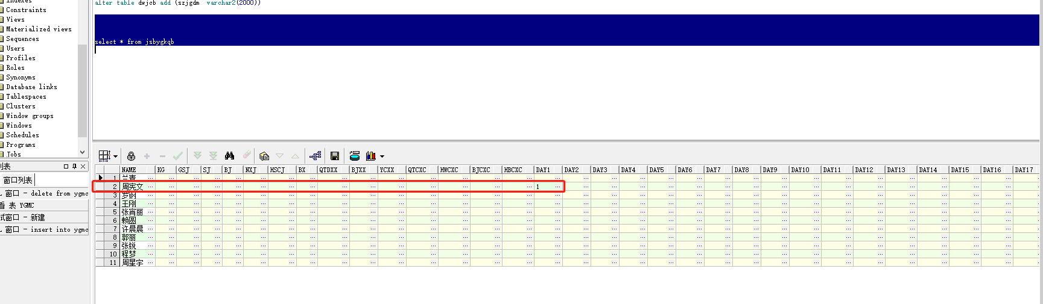
Task: Select the '表 YGMC' window entry
Action: [44, 205]
